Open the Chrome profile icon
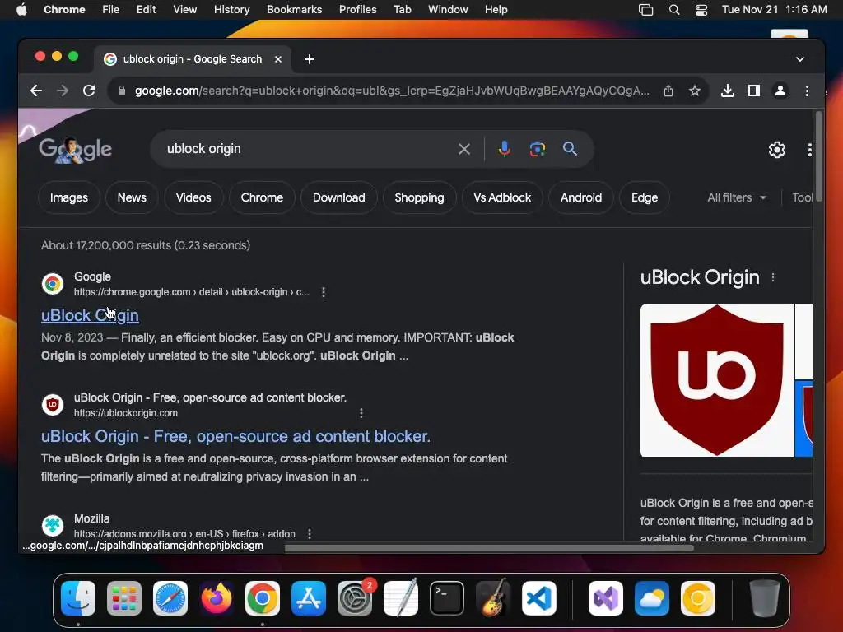The height and width of the screenshot is (632, 843). (x=780, y=91)
